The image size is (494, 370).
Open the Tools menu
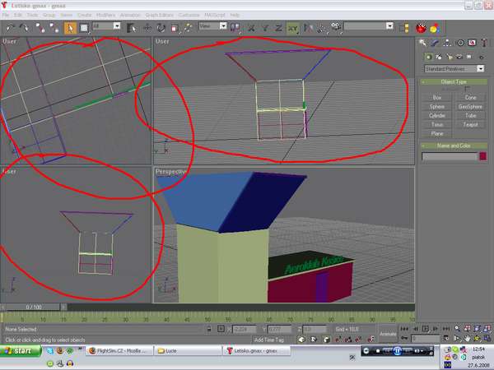coord(32,15)
